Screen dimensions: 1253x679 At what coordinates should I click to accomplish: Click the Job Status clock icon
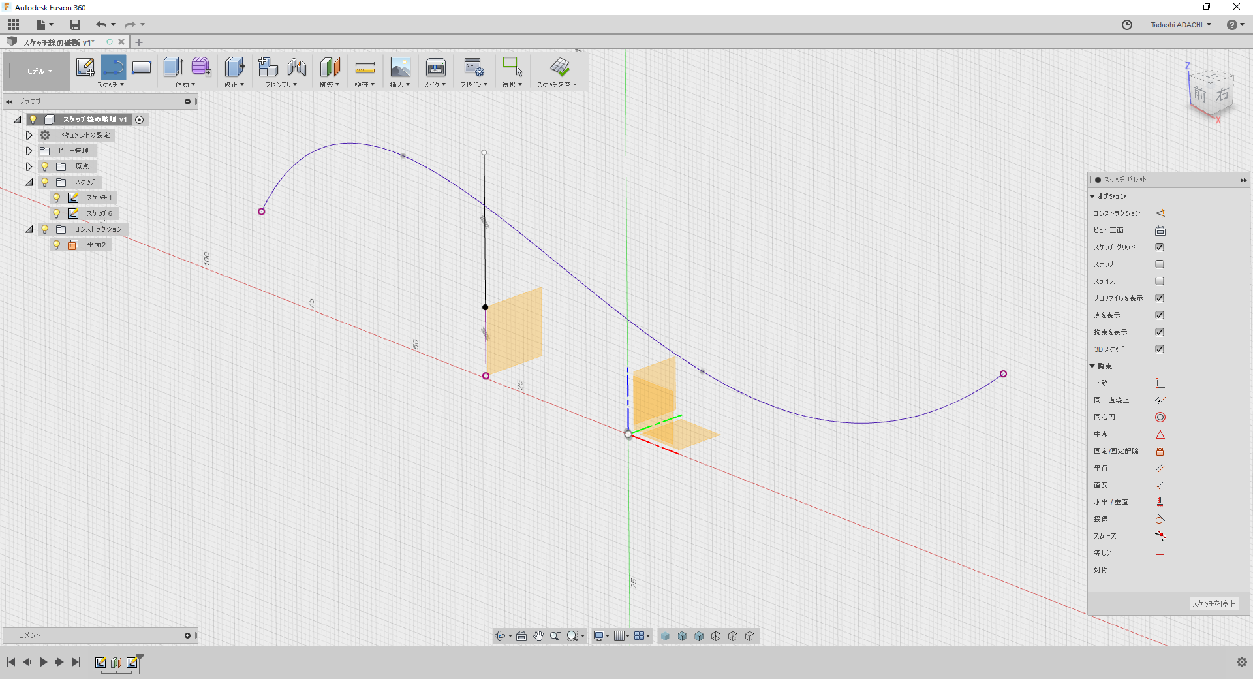coord(1127,25)
